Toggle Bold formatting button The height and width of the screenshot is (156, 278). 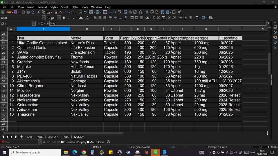coord(64,18)
